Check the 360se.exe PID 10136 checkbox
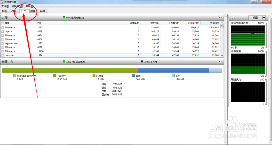The image size is (272, 145). click(2, 51)
